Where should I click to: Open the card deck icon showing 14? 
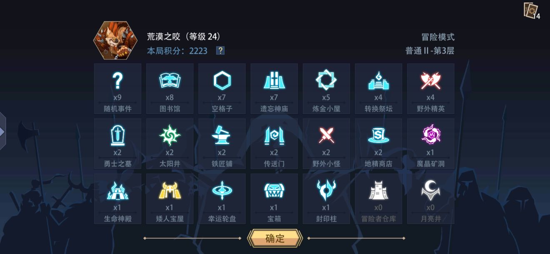[x=531, y=10]
